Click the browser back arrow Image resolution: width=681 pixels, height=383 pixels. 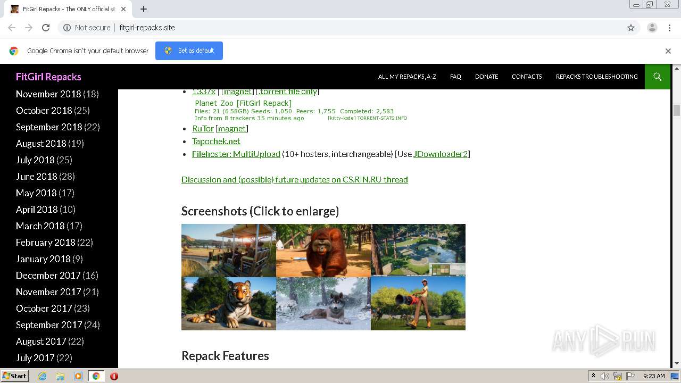point(12,28)
